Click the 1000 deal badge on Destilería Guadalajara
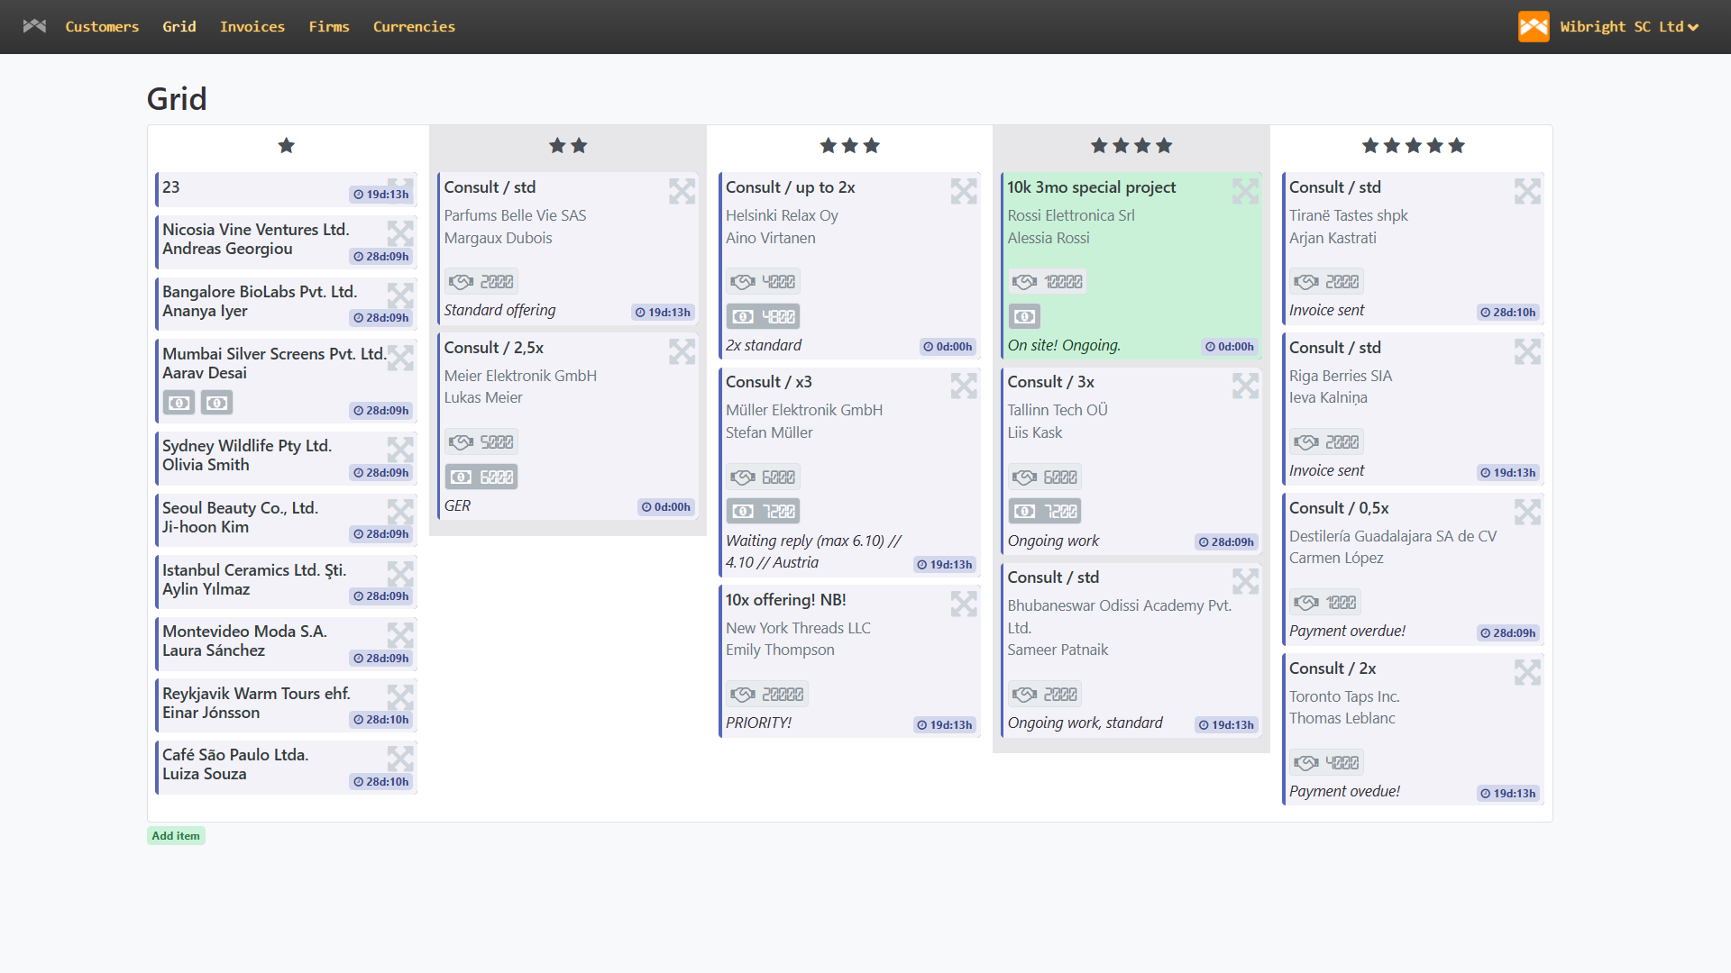1731x973 pixels. pos(1325,603)
